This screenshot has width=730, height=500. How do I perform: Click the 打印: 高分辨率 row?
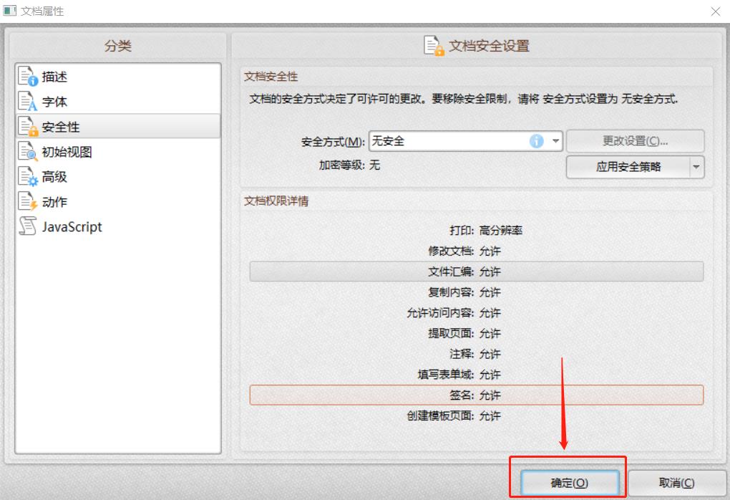tap(476, 230)
